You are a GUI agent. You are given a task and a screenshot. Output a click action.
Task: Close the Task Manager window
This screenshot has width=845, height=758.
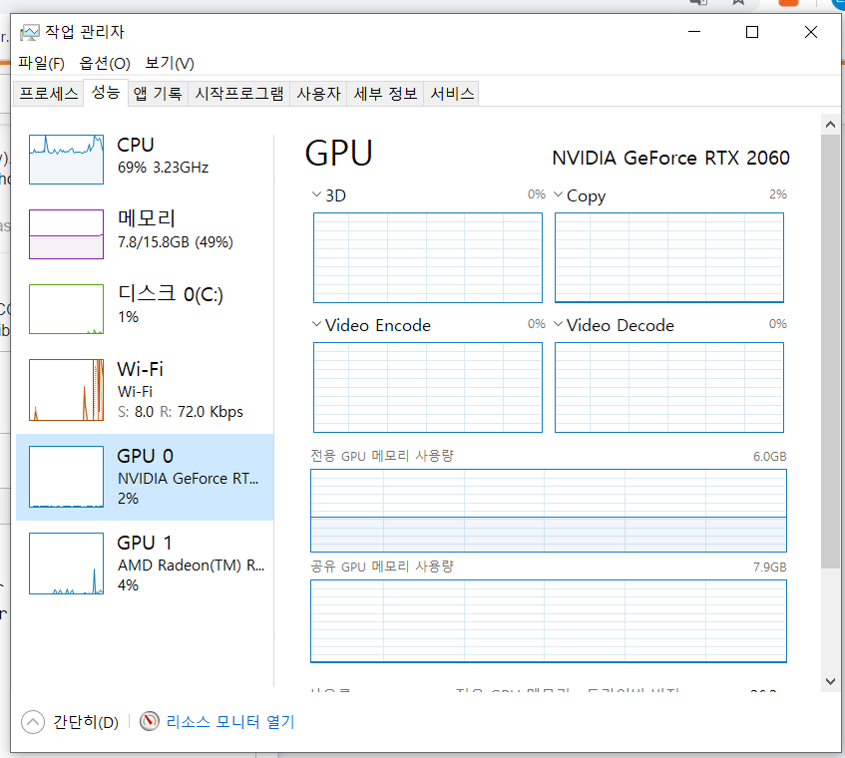click(810, 32)
